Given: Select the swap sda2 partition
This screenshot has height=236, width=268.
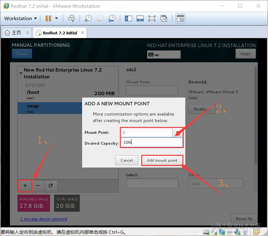Looking at the screenshot, I should pos(50,108).
